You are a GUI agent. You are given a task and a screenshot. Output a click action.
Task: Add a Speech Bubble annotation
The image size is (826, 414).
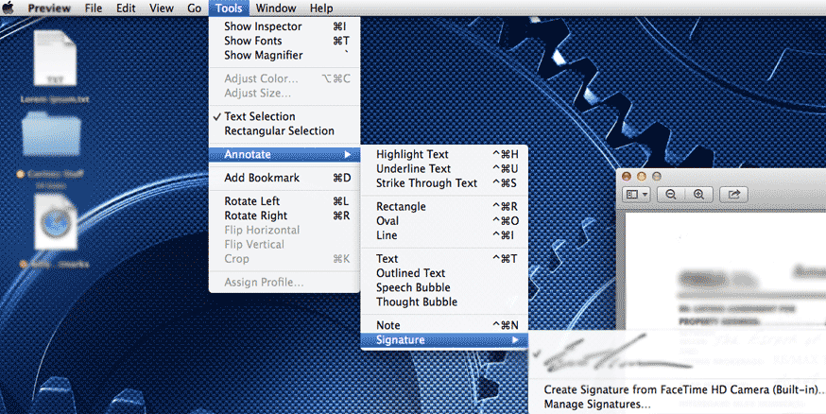pyautogui.click(x=413, y=287)
